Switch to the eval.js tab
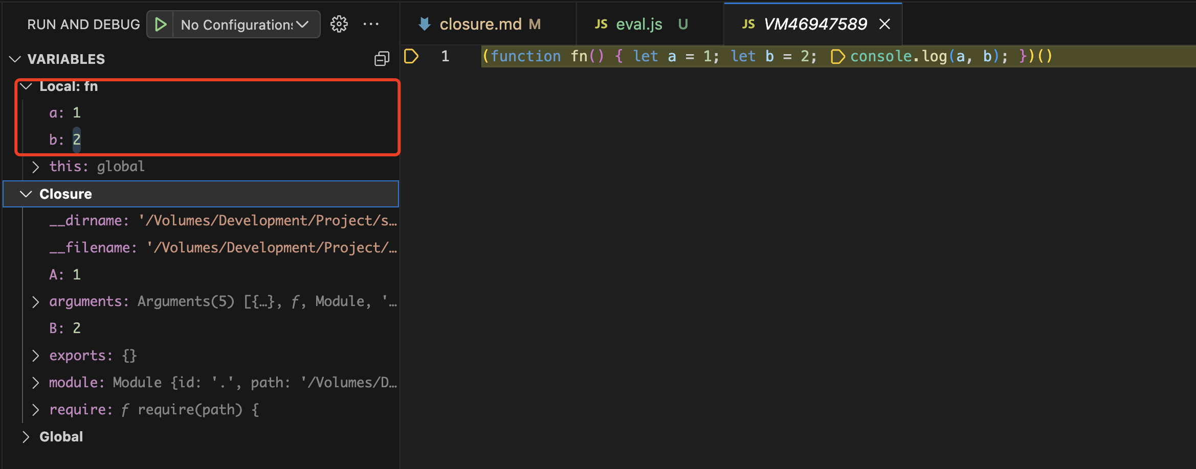Image resolution: width=1196 pixels, height=469 pixels. point(650,24)
